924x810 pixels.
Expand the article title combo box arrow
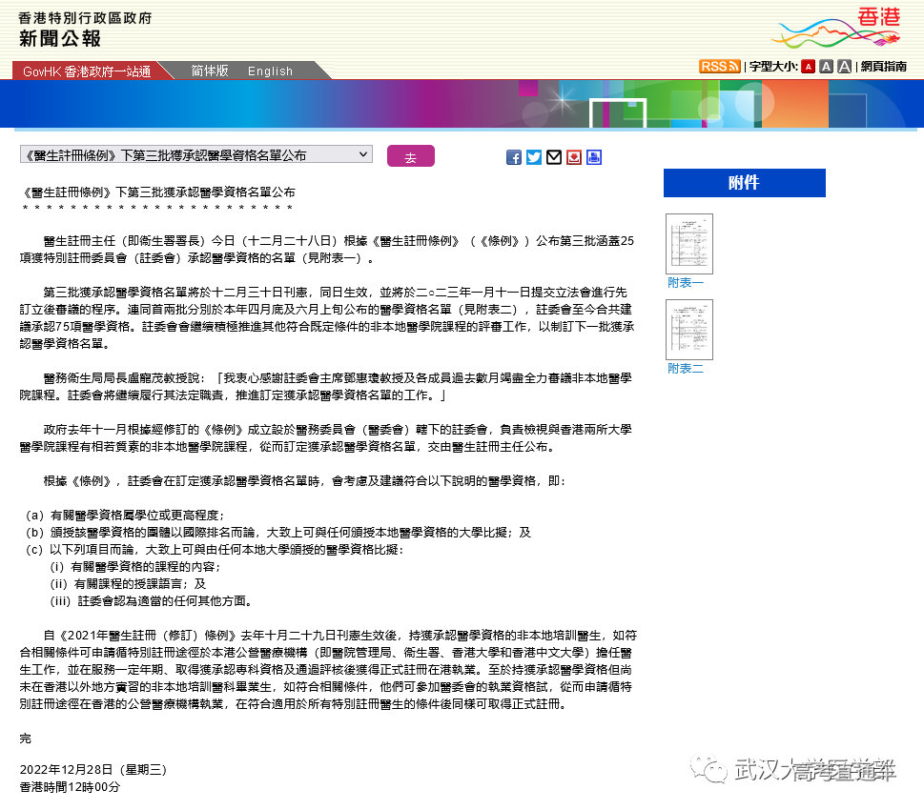pyautogui.click(x=363, y=153)
